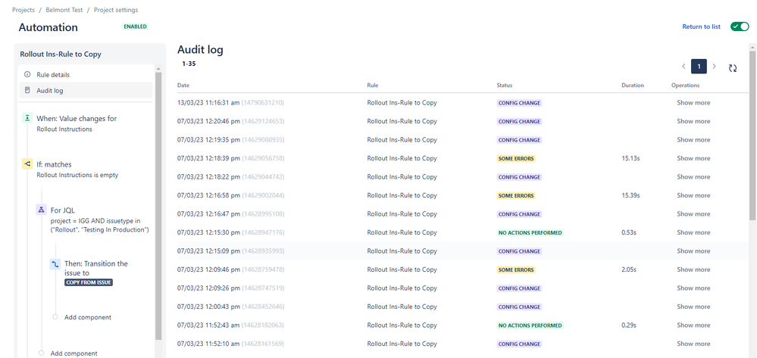
Task: Click the rule components panel scrollbar
Action: [x=158, y=205]
